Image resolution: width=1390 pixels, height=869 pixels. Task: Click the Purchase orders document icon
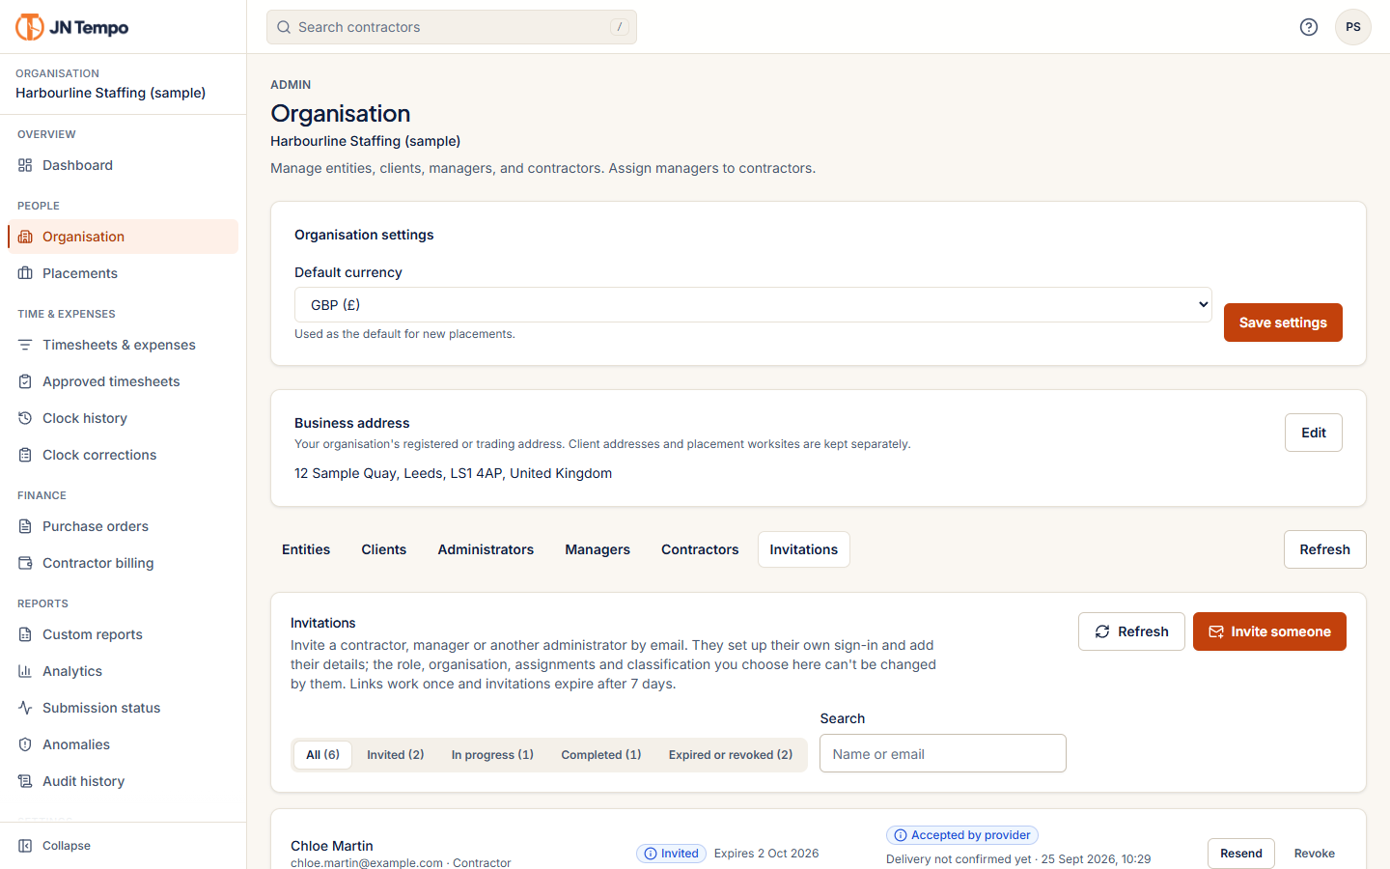point(25,526)
